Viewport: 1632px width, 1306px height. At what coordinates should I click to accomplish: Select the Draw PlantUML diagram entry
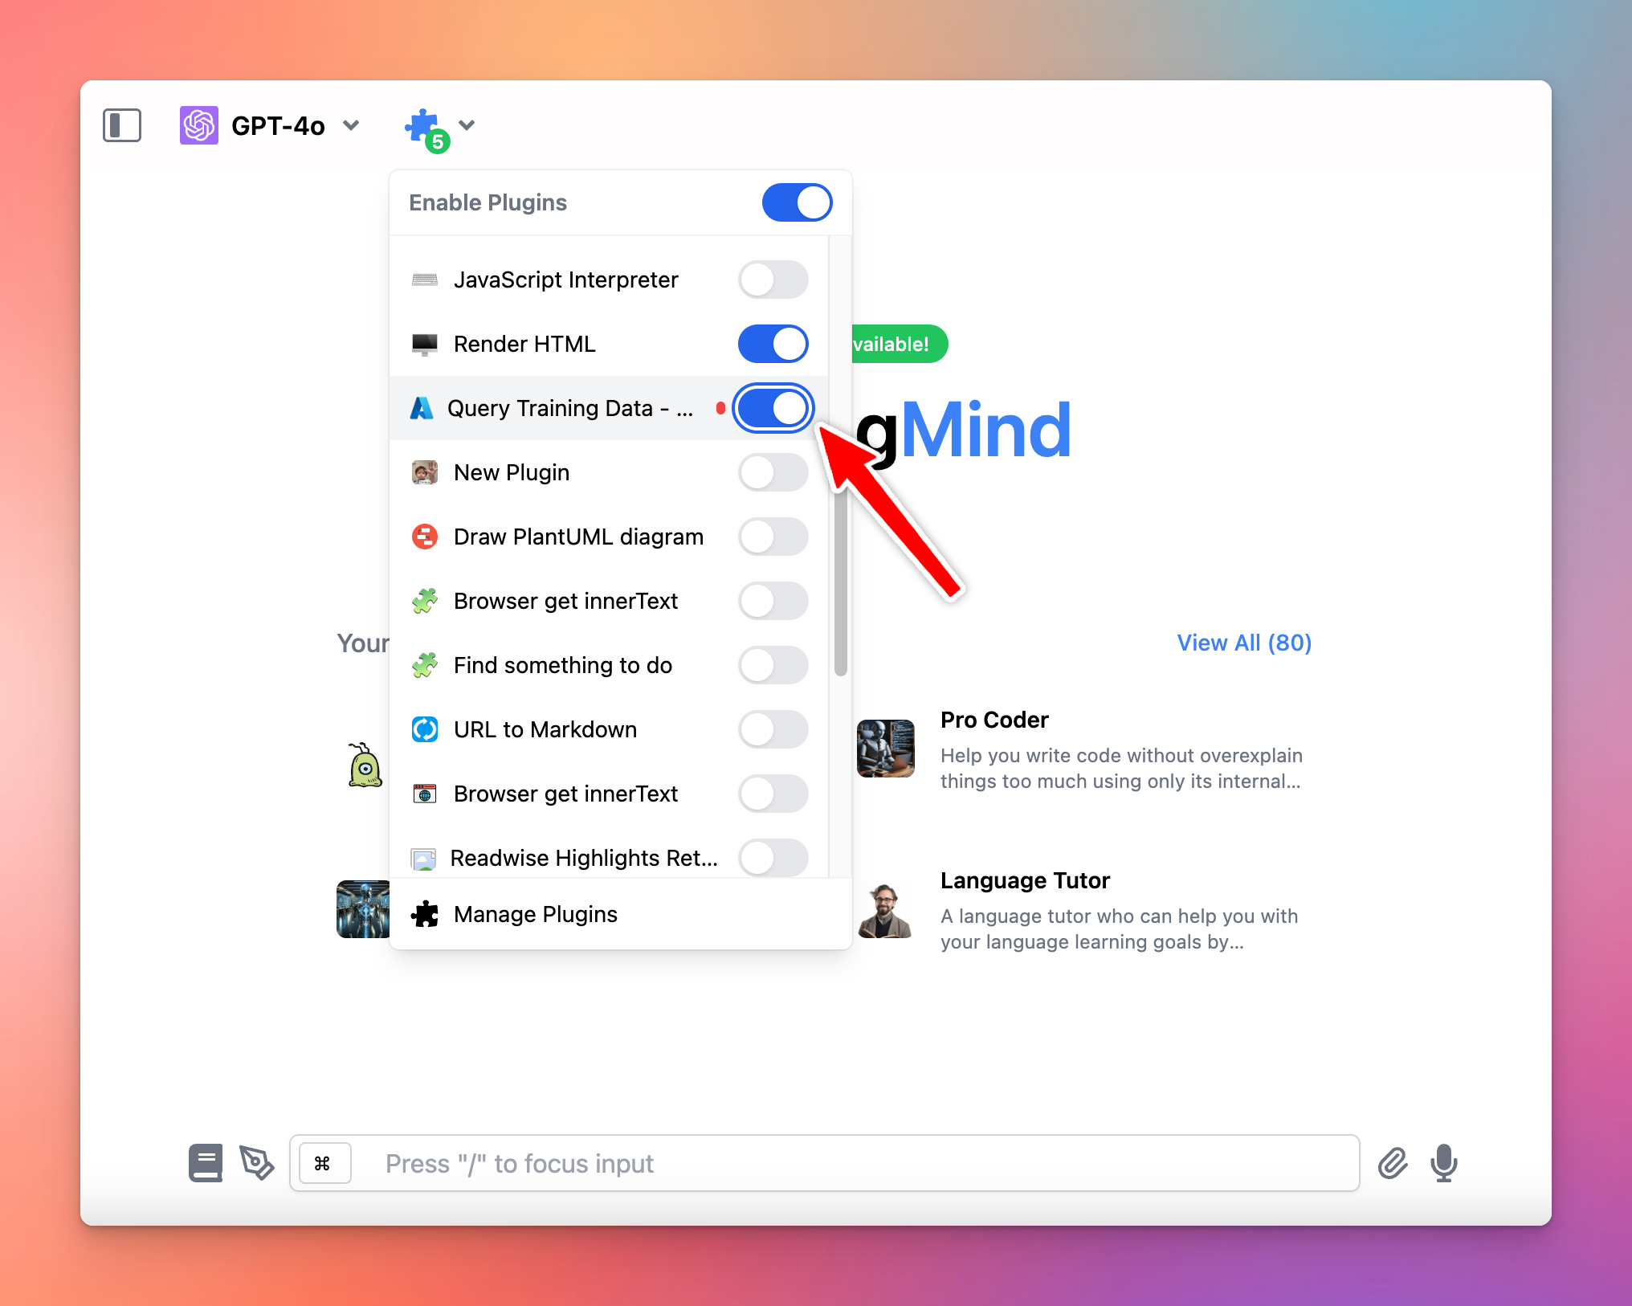[609, 537]
